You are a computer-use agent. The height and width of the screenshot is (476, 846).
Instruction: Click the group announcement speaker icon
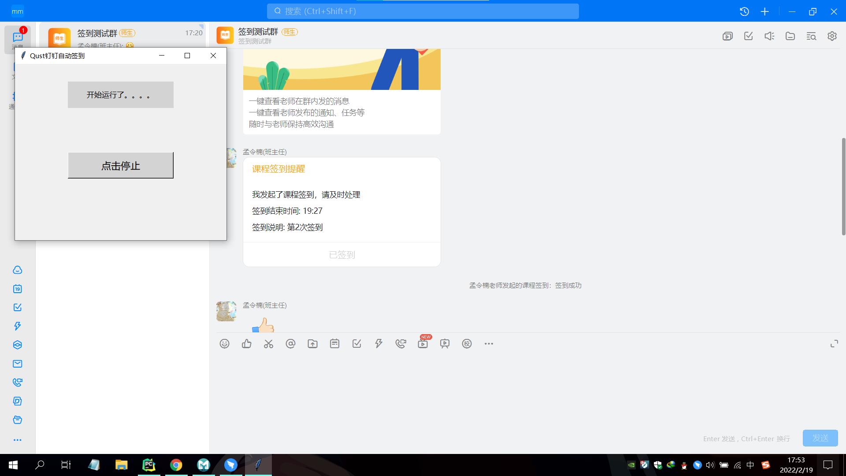point(769,36)
